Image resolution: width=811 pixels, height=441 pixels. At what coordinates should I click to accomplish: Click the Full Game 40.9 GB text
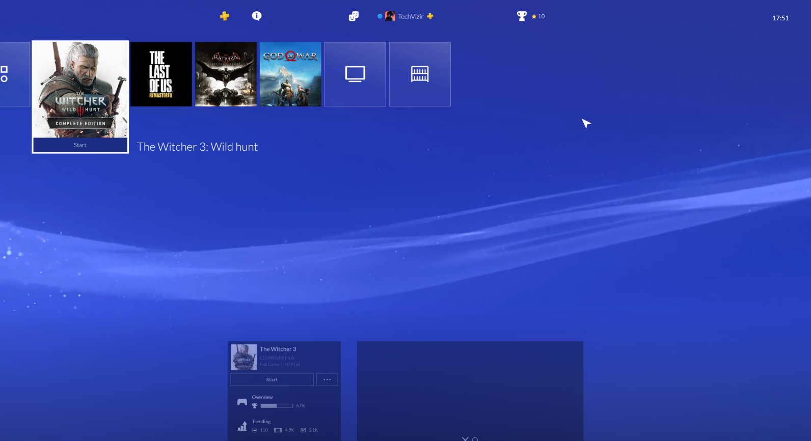[280, 365]
